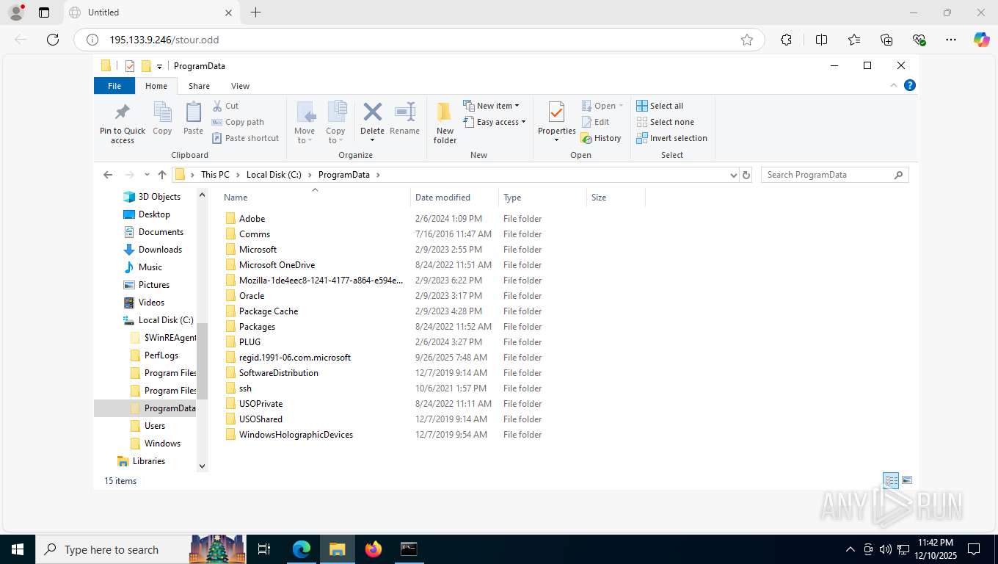
Task: Collapse the ribbon with the chevron
Action: coord(894,85)
